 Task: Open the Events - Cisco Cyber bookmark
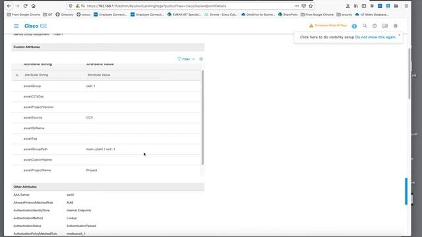tap(221, 14)
